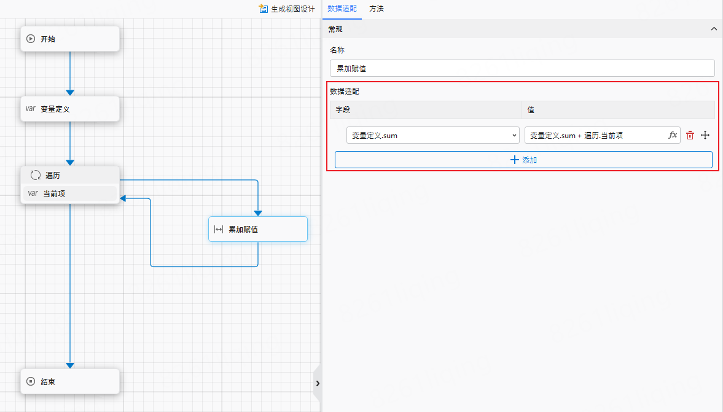The height and width of the screenshot is (412, 723).
Task: Click the assignment icon on 累加赋值 node
Action: point(219,229)
